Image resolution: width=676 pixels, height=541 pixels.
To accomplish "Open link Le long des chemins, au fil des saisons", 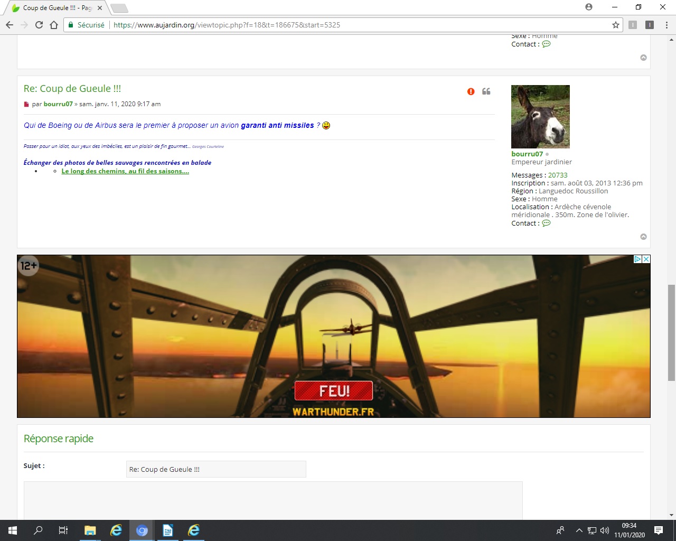I will point(125,171).
